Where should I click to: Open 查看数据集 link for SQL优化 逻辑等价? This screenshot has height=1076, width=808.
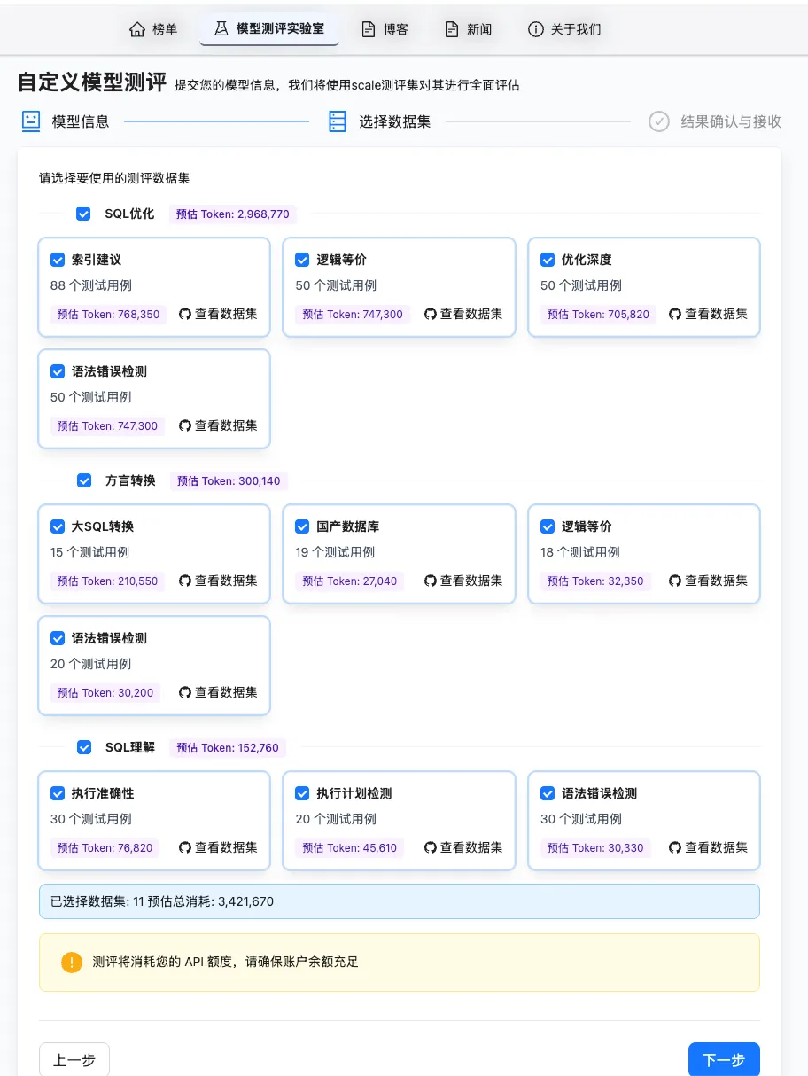pyautogui.click(x=463, y=314)
